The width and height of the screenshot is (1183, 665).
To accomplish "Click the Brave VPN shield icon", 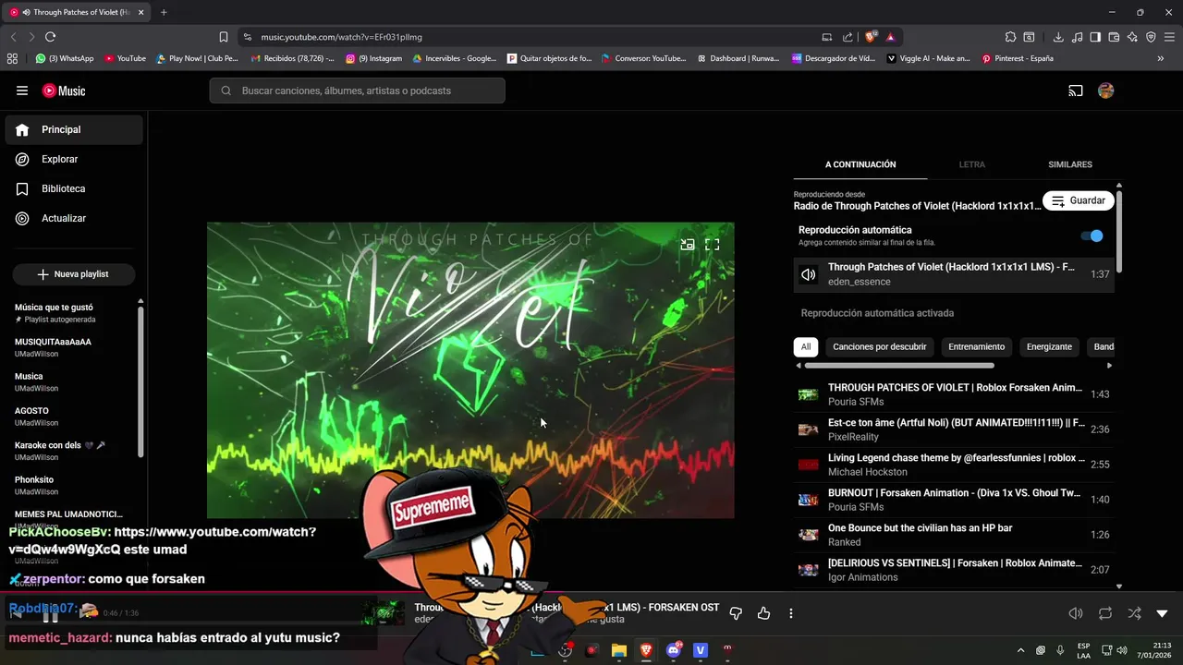I will (x=1151, y=37).
